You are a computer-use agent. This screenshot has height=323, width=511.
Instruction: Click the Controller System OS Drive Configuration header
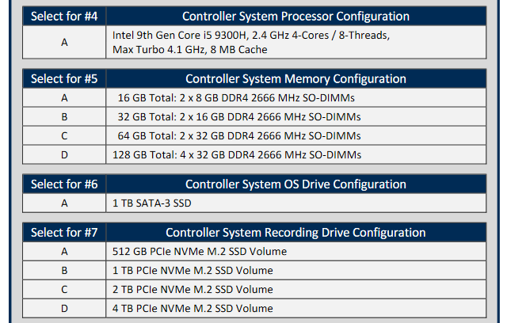coord(296,184)
